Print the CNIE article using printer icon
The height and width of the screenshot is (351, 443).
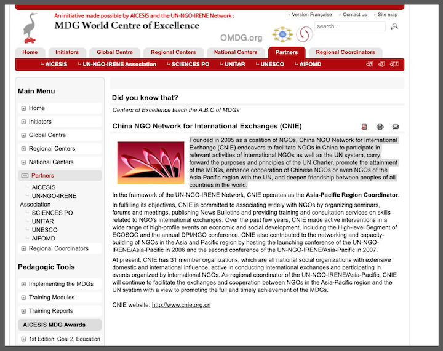tap(380, 127)
